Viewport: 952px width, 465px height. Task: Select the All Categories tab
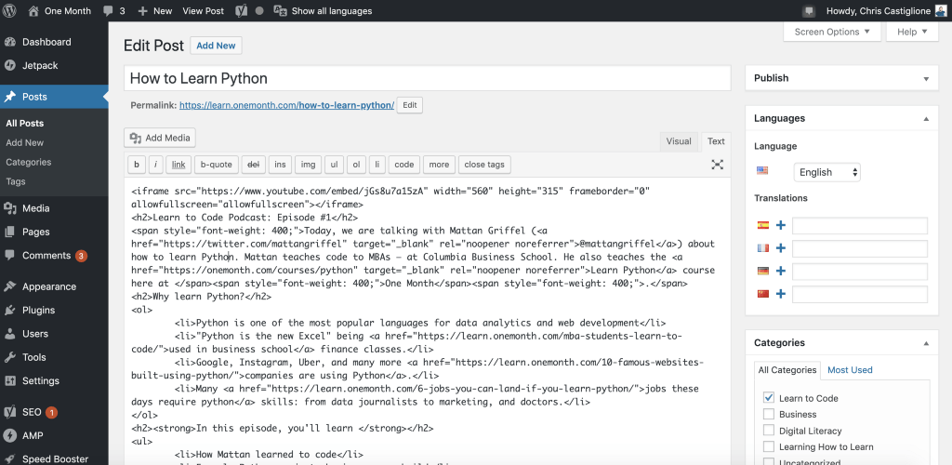coord(787,370)
